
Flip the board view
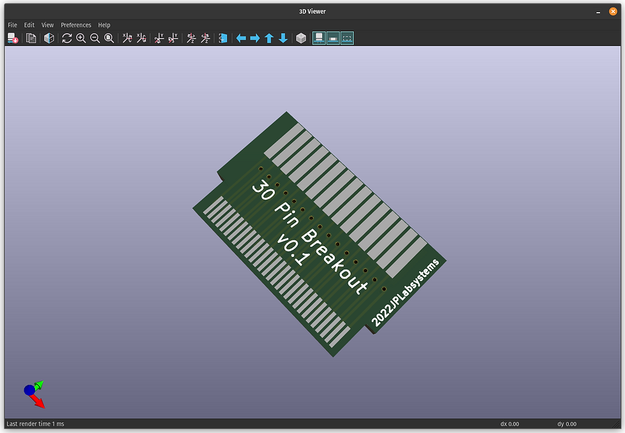pos(223,38)
